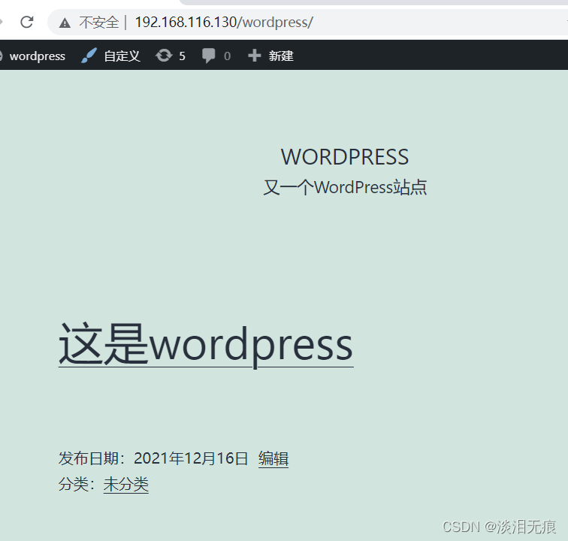Click the 不安全 security label
This screenshot has height=541, width=568.
pyautogui.click(x=99, y=23)
